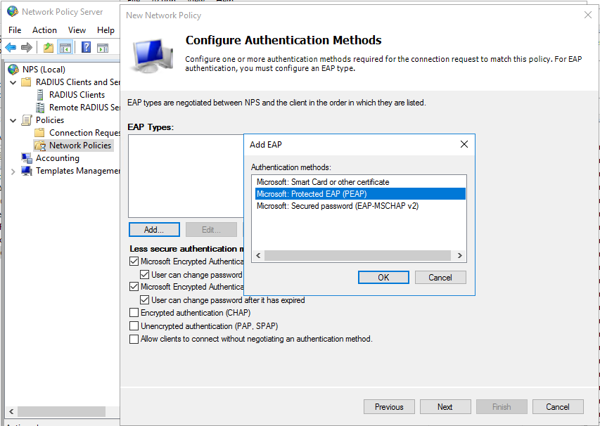Click the Back arrow toolbar icon
600x426 pixels.
tap(11, 47)
